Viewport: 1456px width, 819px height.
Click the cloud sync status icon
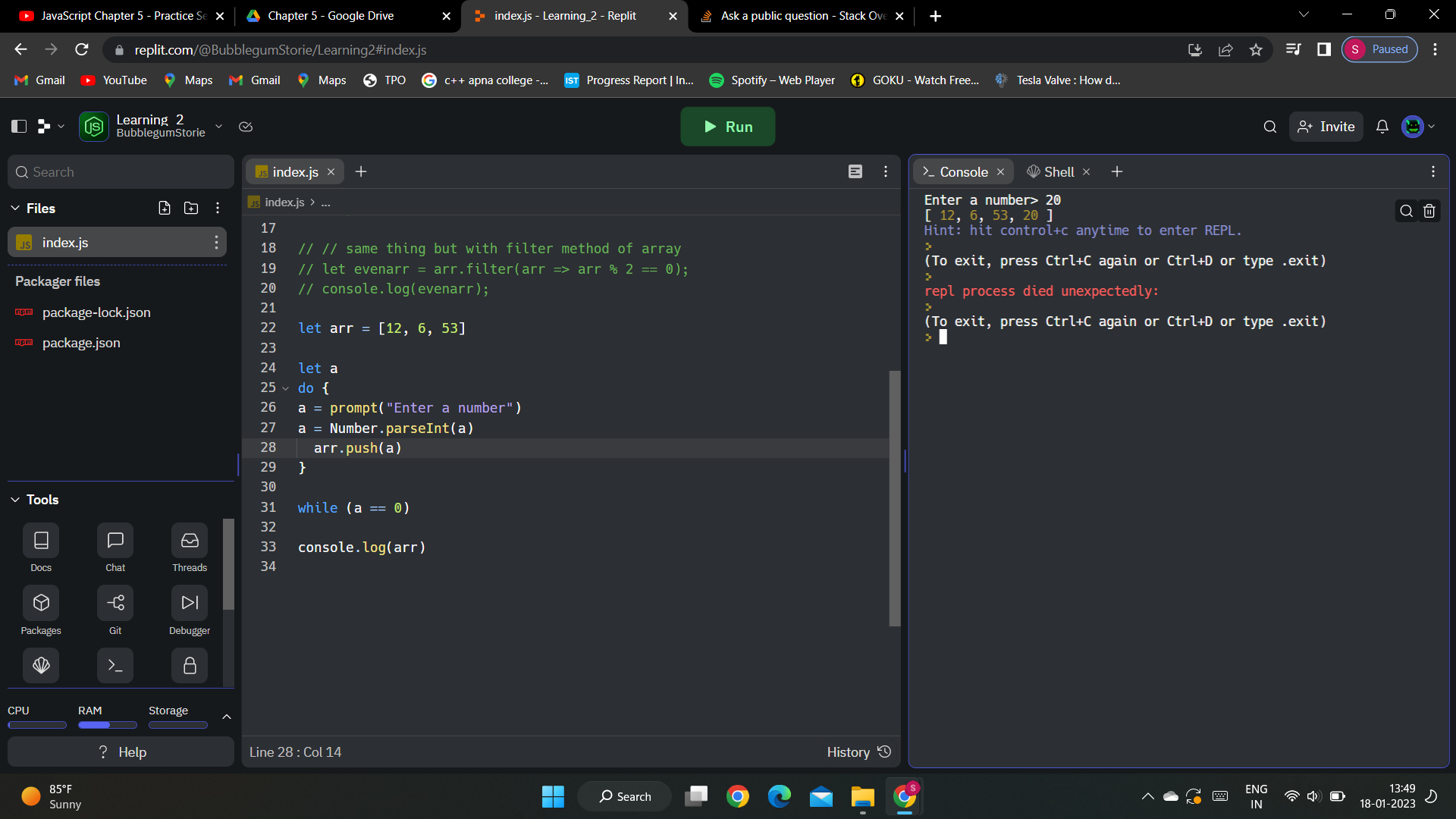coord(246,127)
